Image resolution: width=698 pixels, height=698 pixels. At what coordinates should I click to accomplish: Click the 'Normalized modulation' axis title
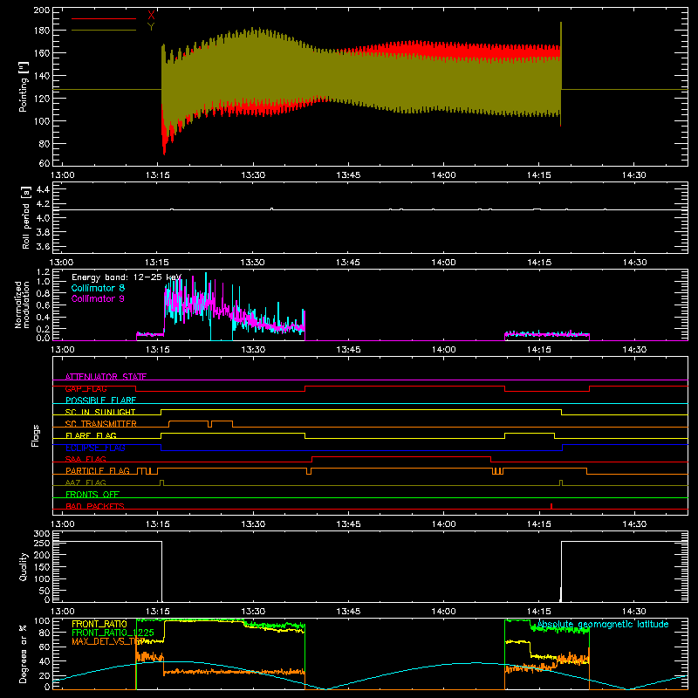click(x=22, y=305)
